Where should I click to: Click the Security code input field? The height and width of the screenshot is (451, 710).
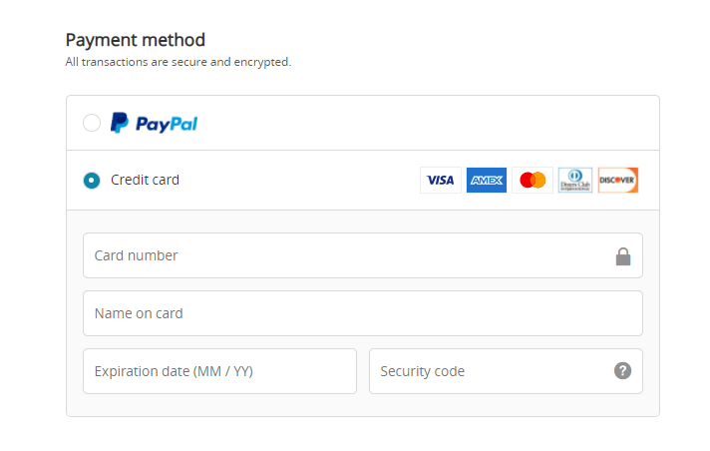coord(489,371)
